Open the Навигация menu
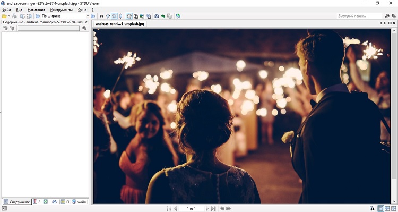The image size is (398, 212). (36, 10)
